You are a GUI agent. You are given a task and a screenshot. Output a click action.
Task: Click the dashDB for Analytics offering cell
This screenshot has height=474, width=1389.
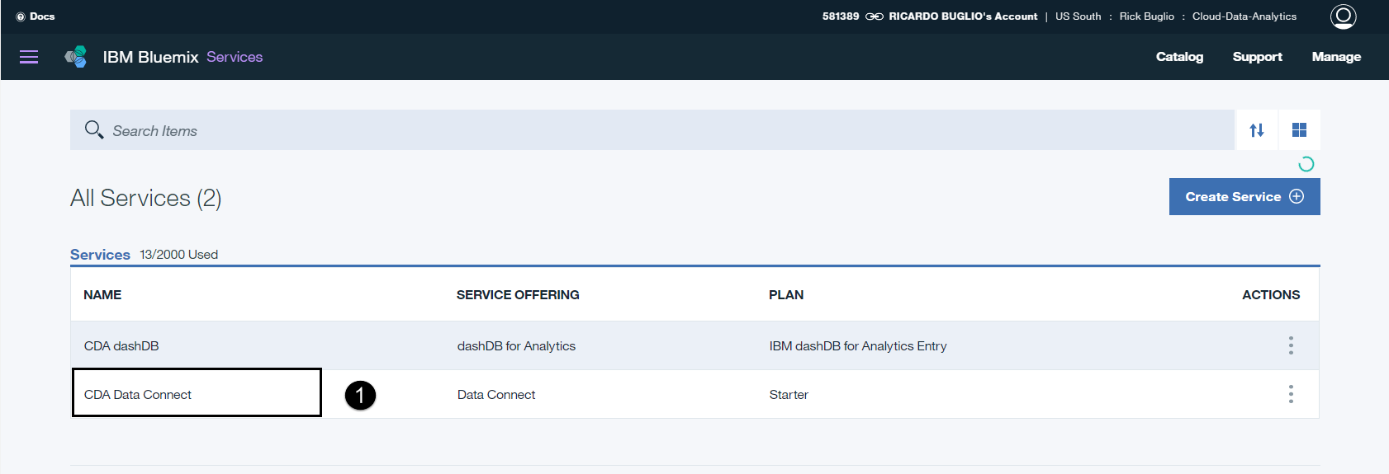coord(516,346)
